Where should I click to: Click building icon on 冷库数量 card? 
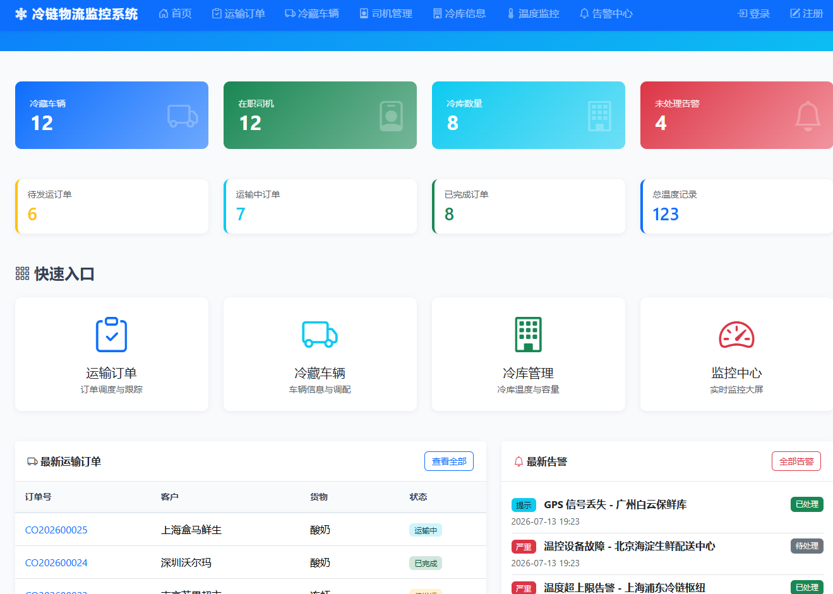point(599,116)
